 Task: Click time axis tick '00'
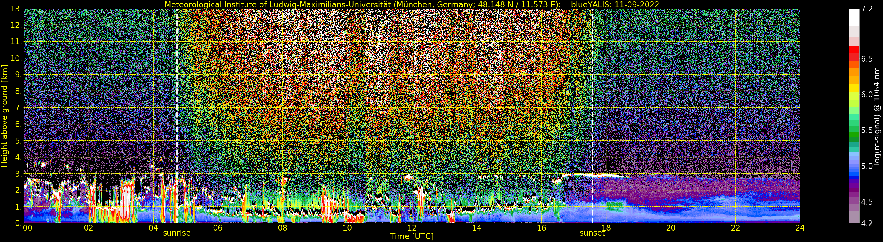pyautogui.click(x=27, y=228)
